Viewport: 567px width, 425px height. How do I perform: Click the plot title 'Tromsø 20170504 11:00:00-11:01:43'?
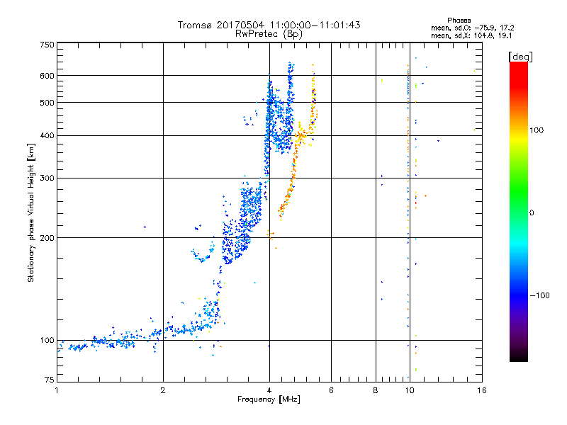coord(269,25)
